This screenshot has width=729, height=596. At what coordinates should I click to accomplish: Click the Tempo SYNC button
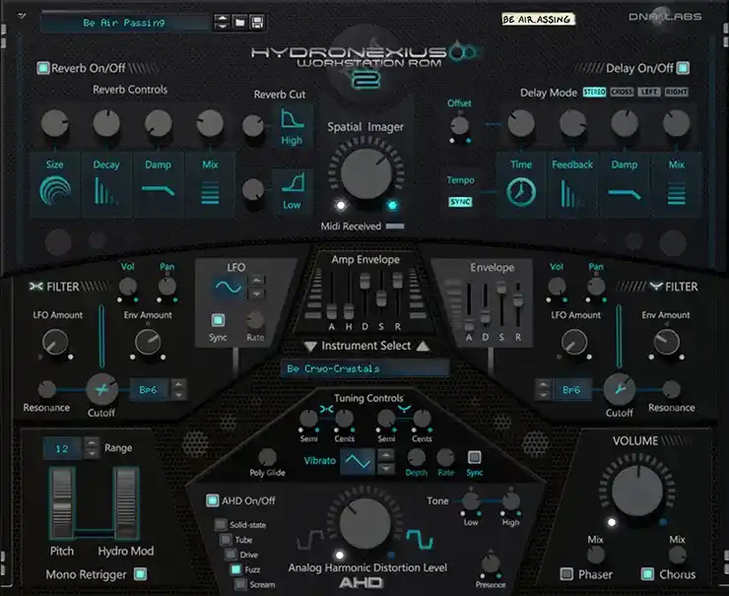pyautogui.click(x=460, y=202)
